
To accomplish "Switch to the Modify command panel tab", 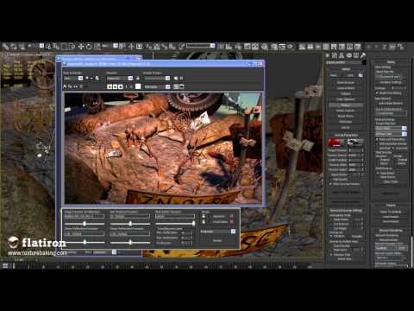I will 334,55.
